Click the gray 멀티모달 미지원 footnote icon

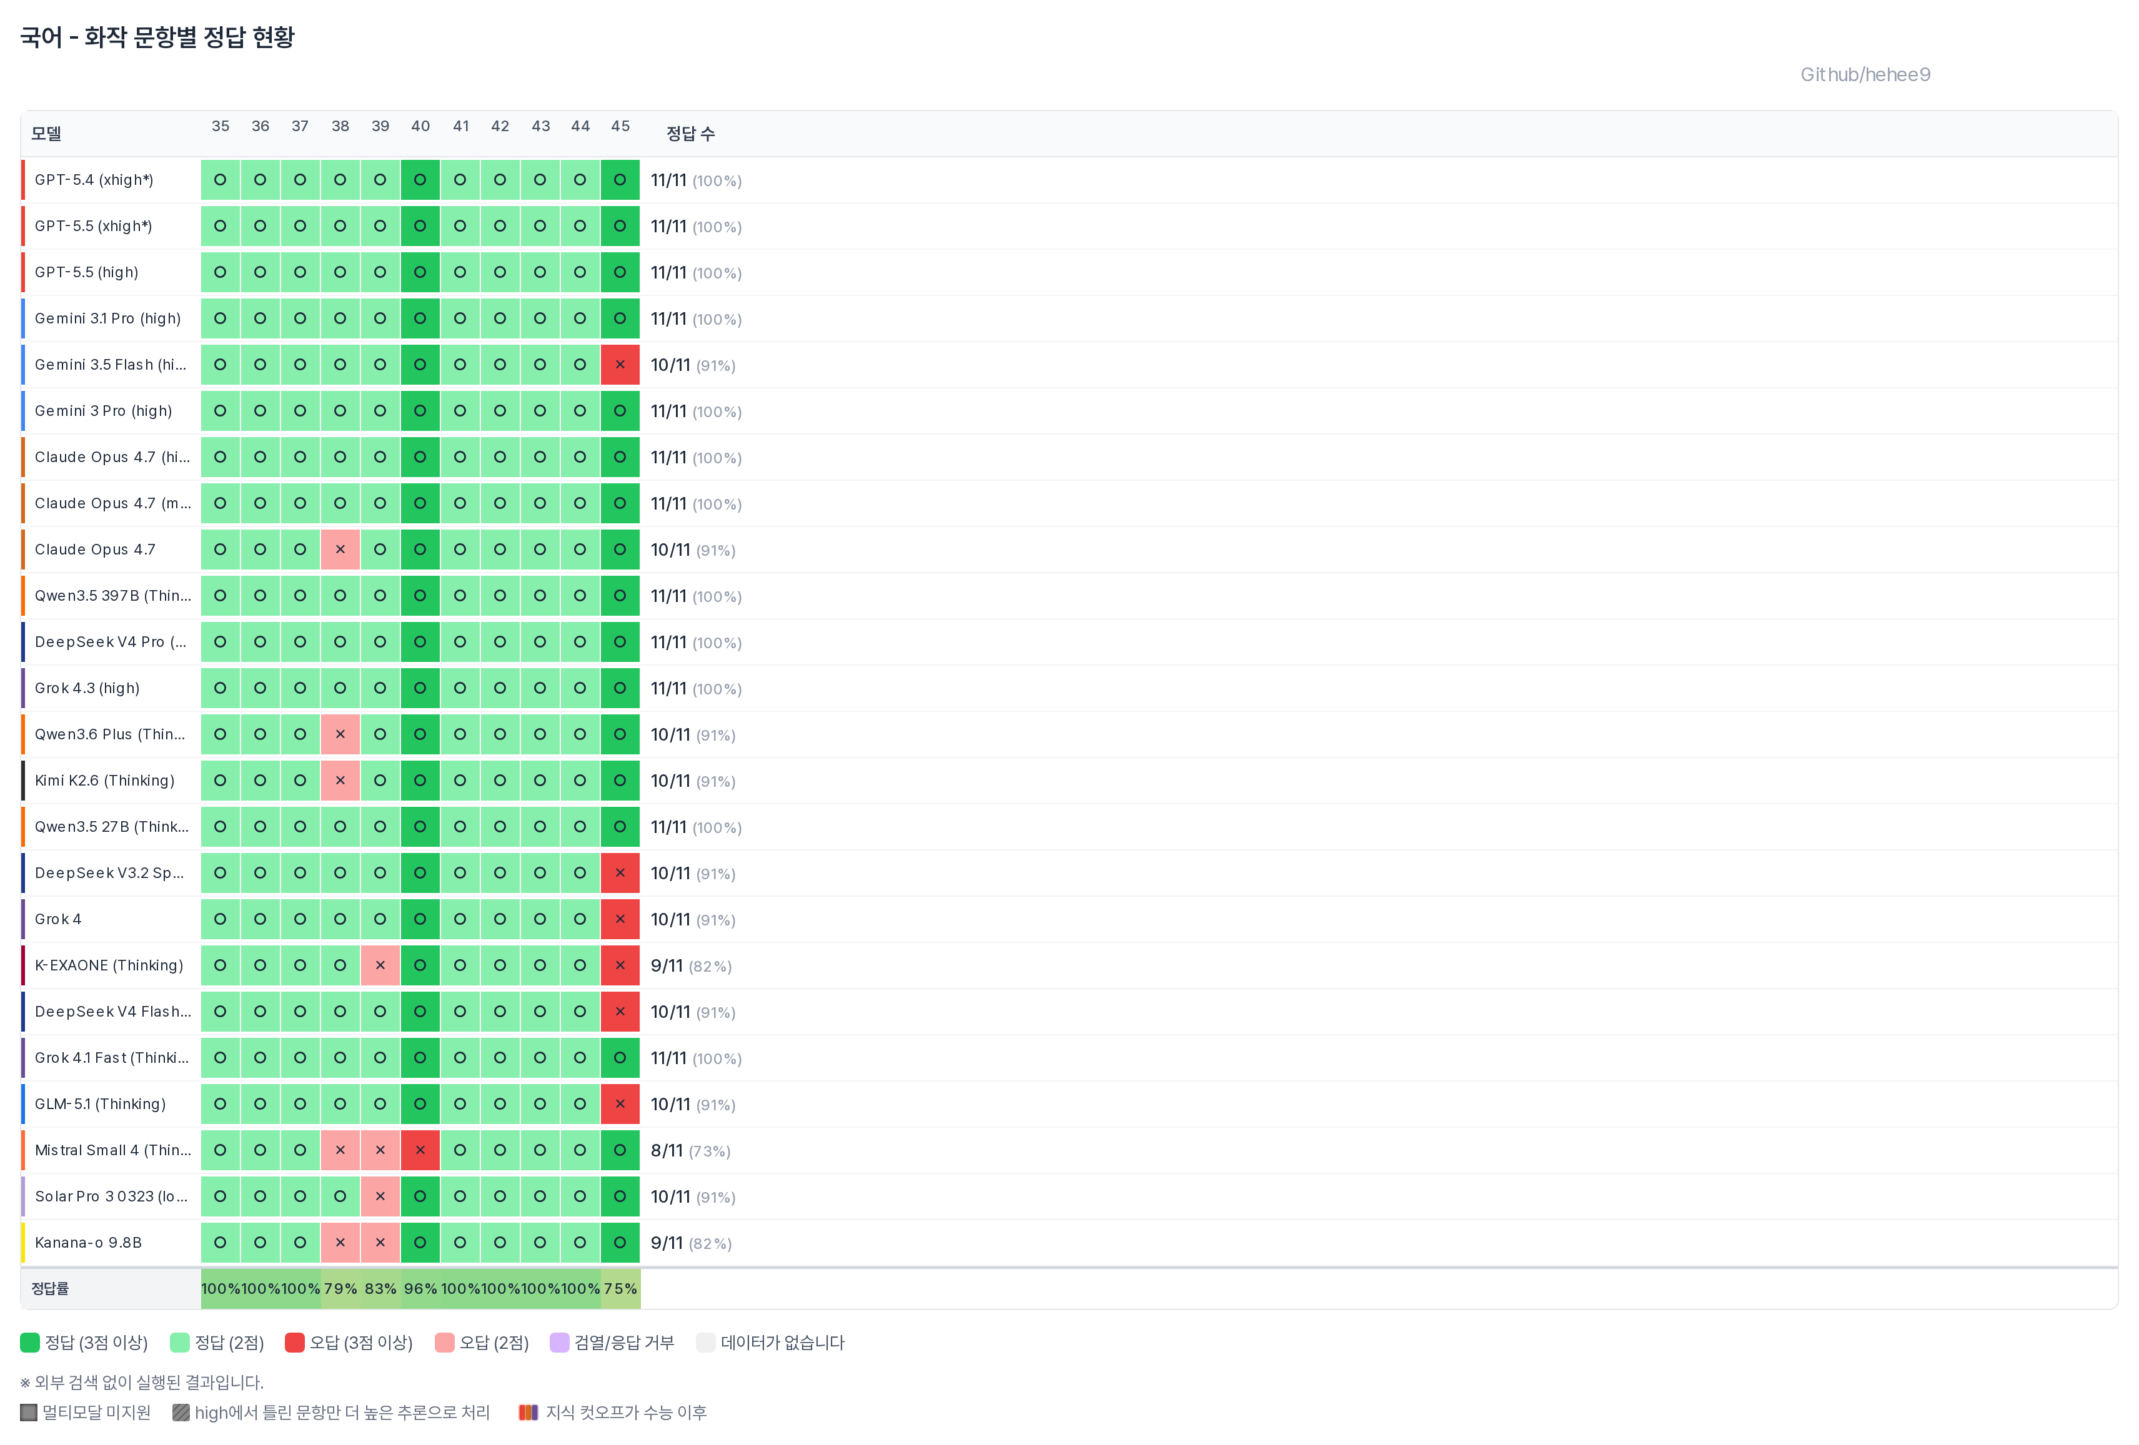pos(29,1412)
